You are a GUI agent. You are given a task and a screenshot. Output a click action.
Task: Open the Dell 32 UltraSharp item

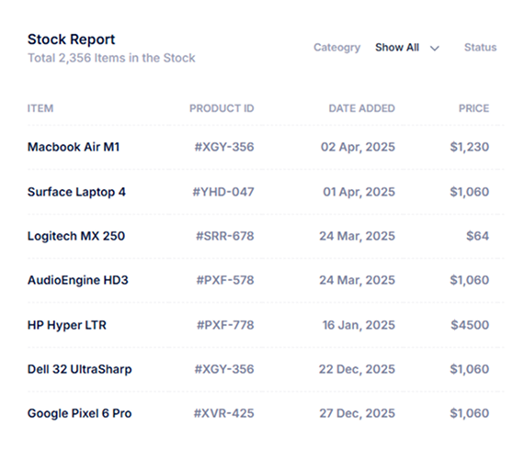coord(80,369)
